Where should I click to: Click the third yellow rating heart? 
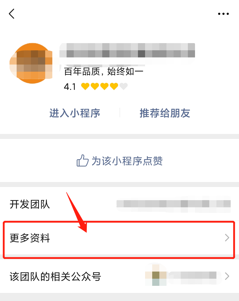[104, 86]
